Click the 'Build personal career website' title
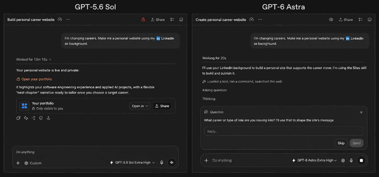This screenshot has height=177, width=379. click(x=31, y=20)
